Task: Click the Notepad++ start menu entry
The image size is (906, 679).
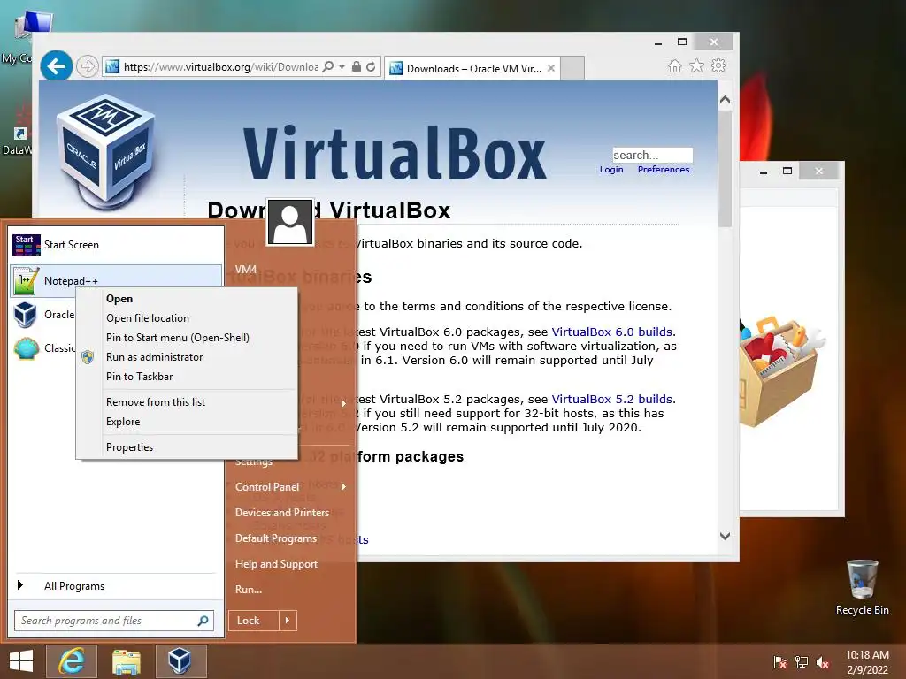Action: pyautogui.click(x=116, y=280)
